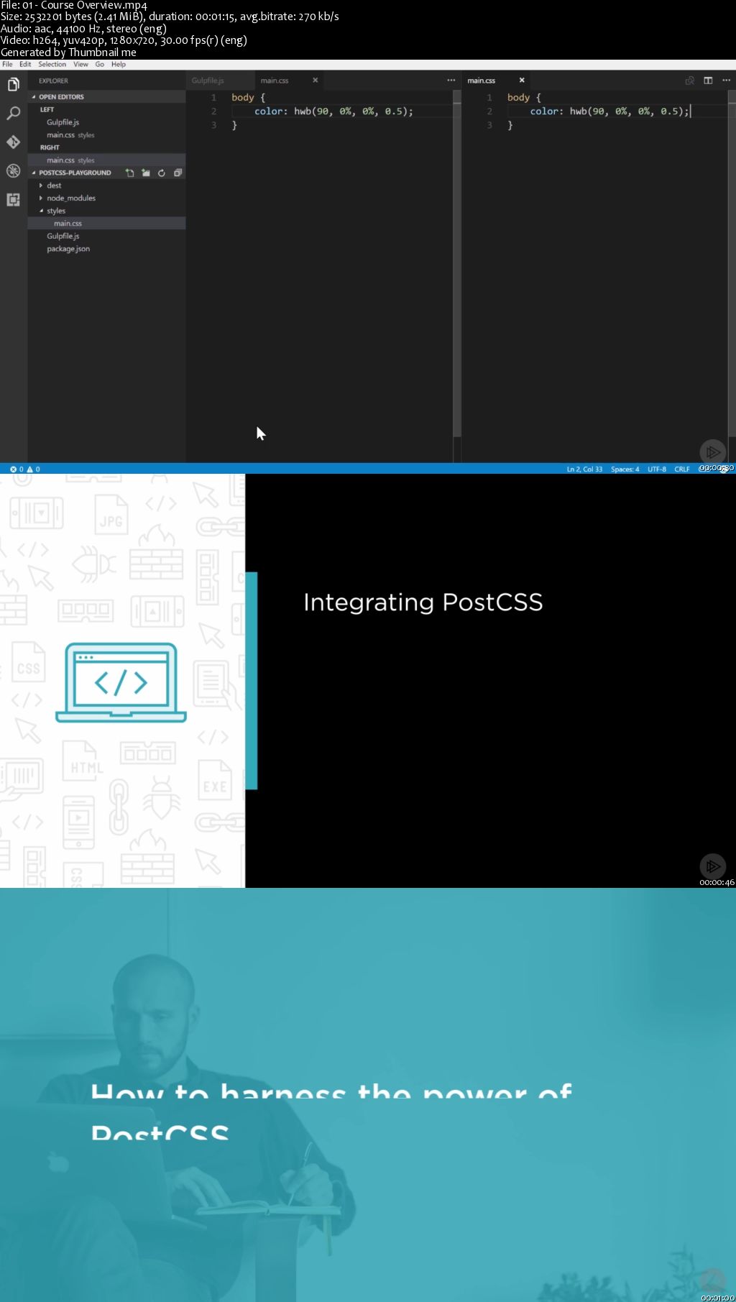Click left editor vertical scrollbar
Viewport: 736px width, 1302px height.
pyautogui.click(x=457, y=263)
